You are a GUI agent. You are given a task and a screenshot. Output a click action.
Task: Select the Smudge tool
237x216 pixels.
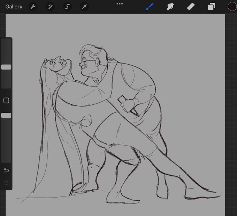(x=170, y=7)
